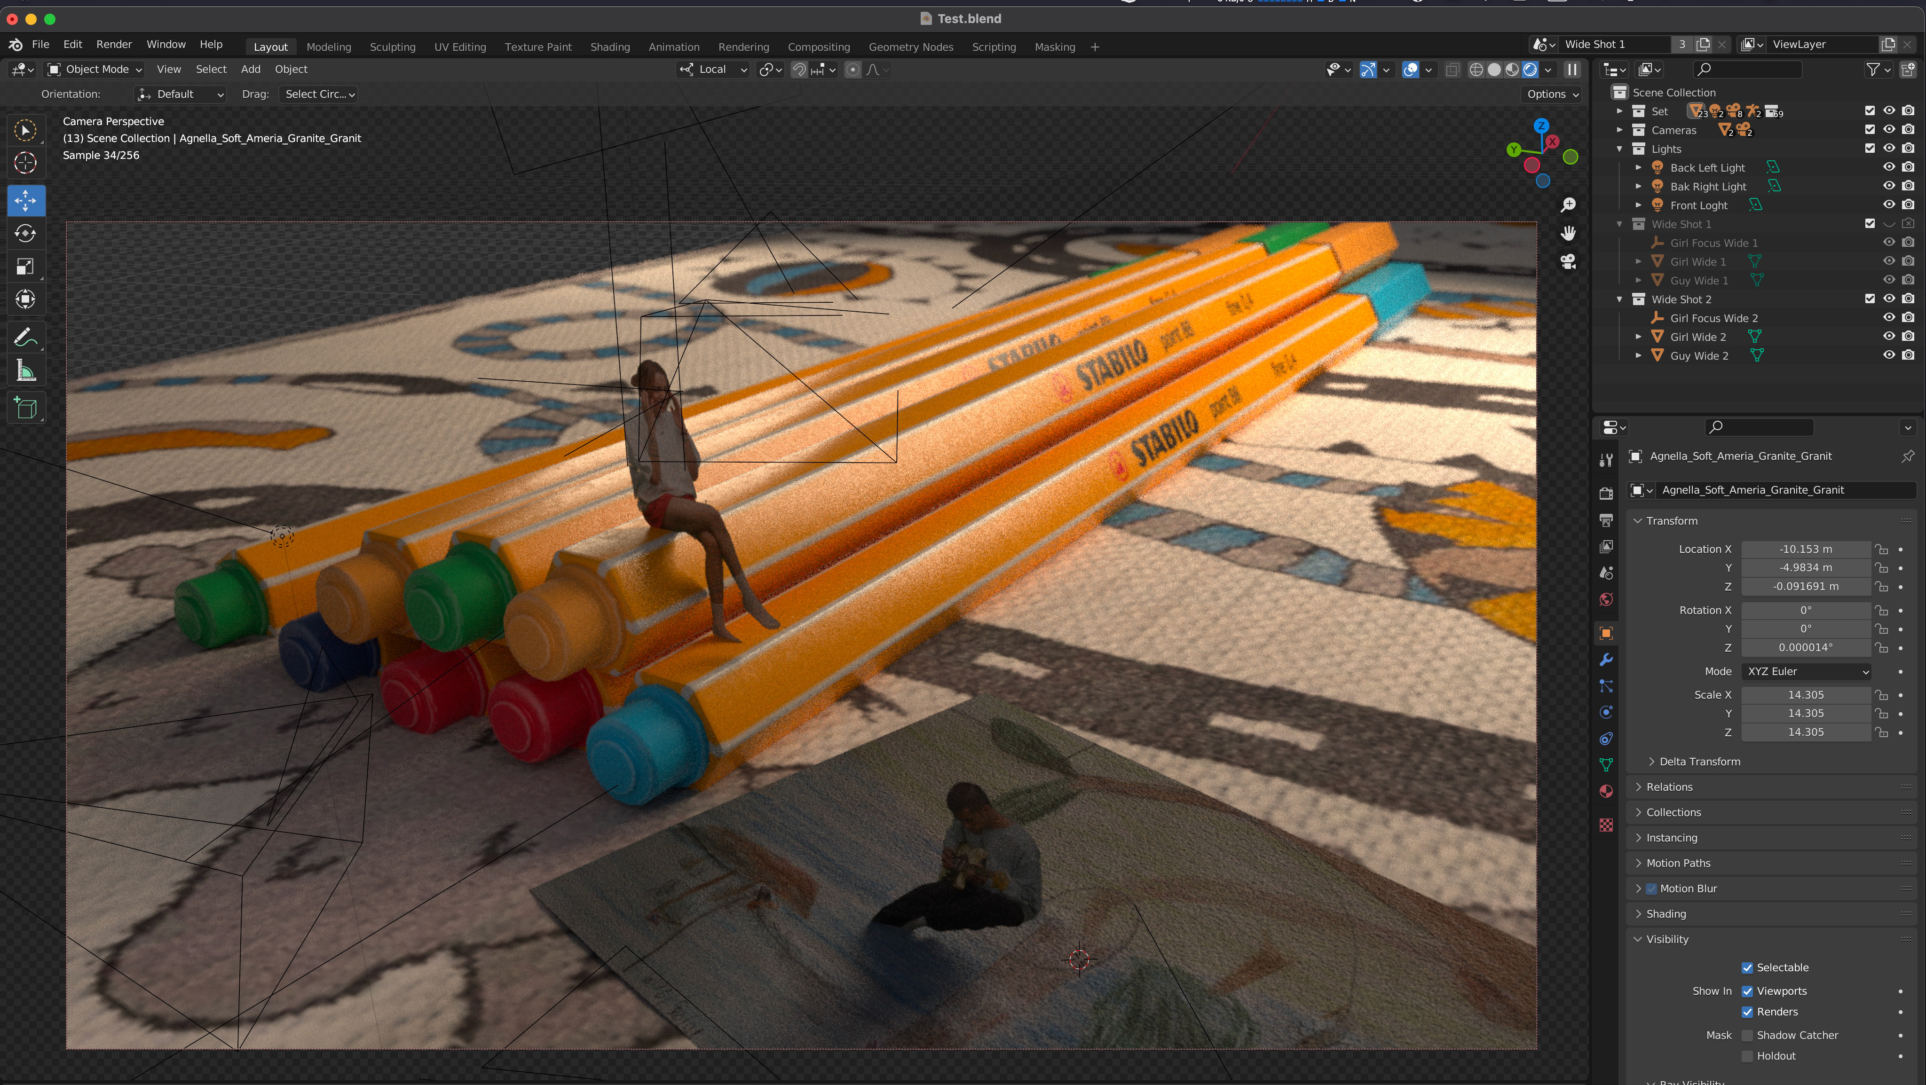Viewport: 1926px width, 1085px height.
Task: Choose the Scale tool
Action: [x=25, y=267]
